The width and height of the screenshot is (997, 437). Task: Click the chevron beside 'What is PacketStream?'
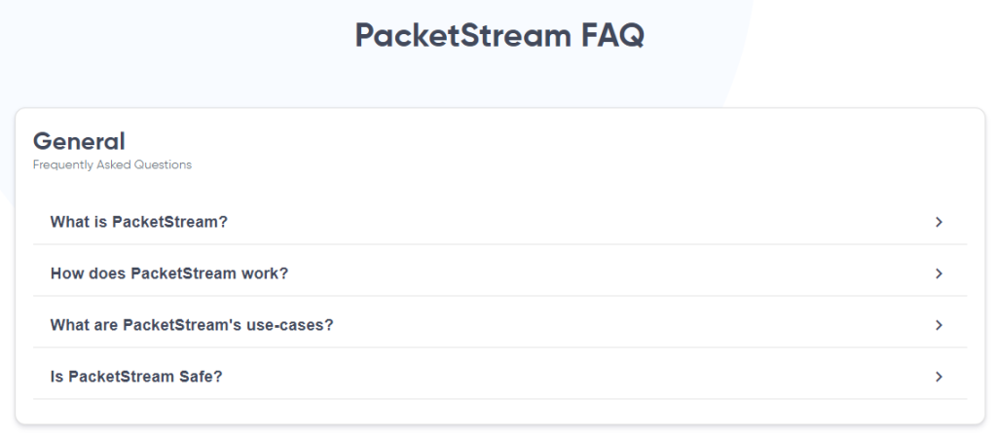click(939, 222)
